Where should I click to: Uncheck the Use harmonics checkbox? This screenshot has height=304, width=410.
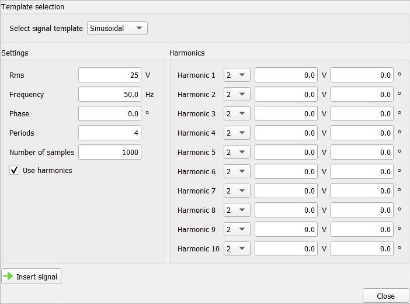[15, 170]
